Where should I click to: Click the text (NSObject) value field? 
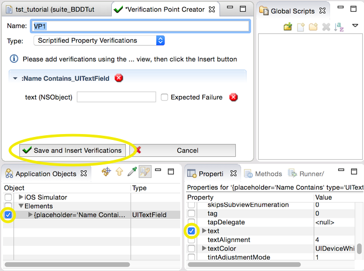pyautogui.click(x=116, y=97)
